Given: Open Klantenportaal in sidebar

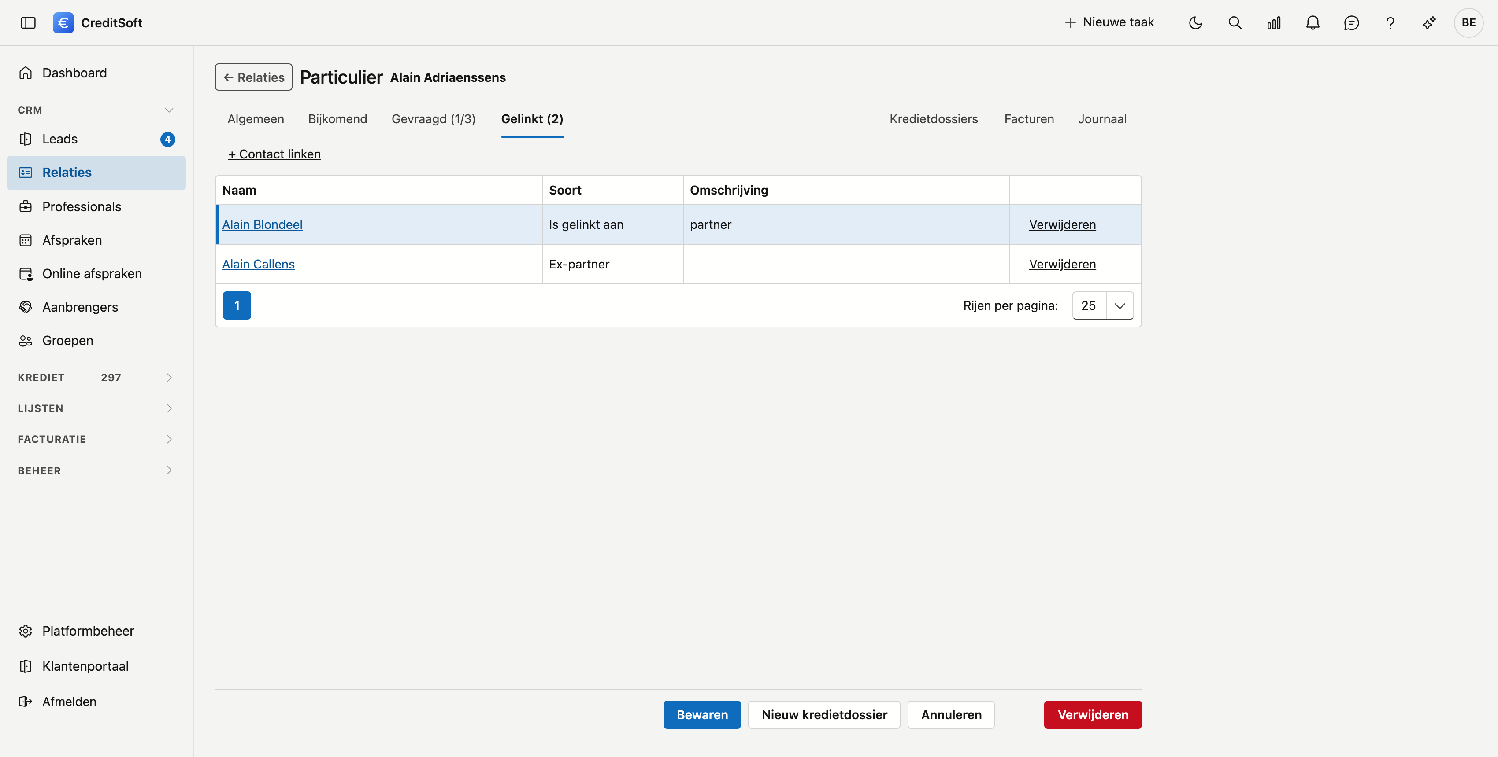Looking at the screenshot, I should pyautogui.click(x=96, y=666).
